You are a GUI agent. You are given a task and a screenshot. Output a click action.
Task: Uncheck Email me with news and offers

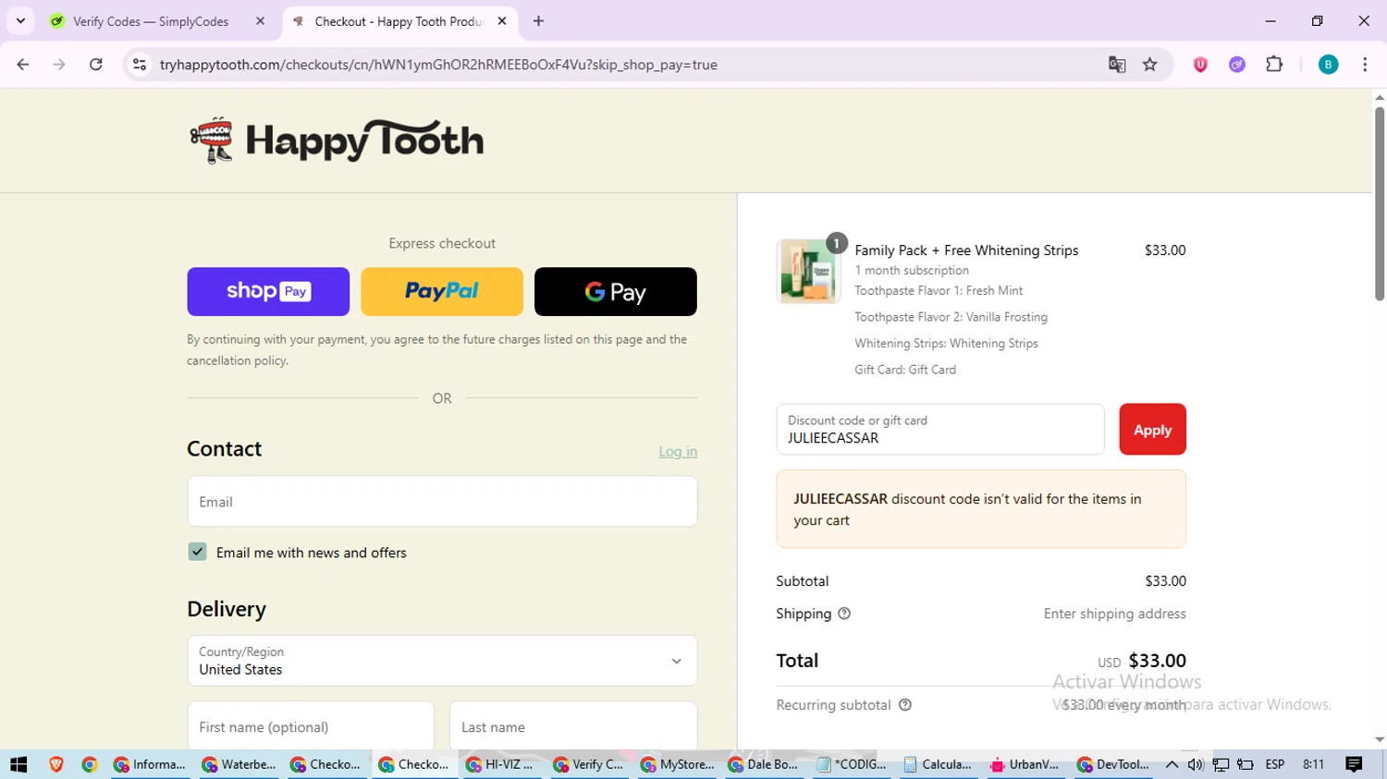pos(197,552)
